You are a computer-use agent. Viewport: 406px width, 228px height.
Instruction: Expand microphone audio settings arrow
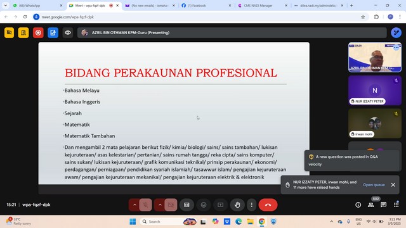tap(134, 205)
